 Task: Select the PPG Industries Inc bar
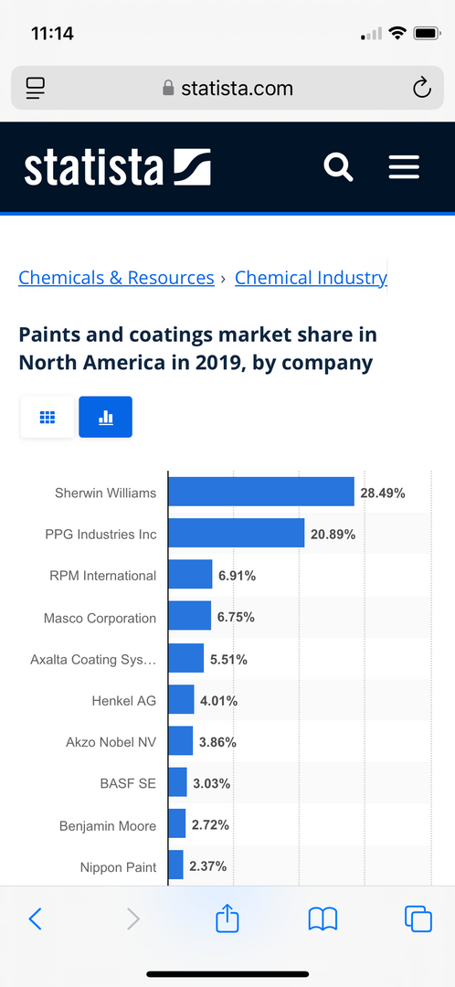point(237,534)
